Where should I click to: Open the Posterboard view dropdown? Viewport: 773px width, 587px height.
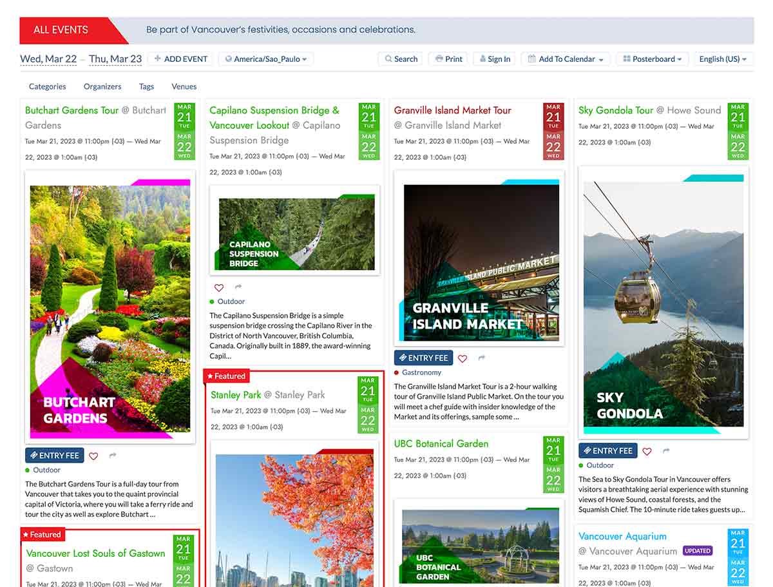(x=653, y=59)
